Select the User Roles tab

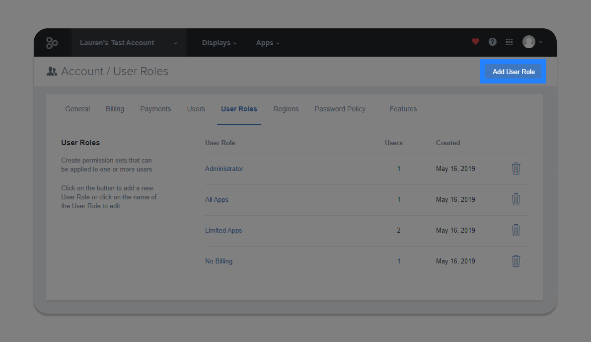[x=239, y=109]
